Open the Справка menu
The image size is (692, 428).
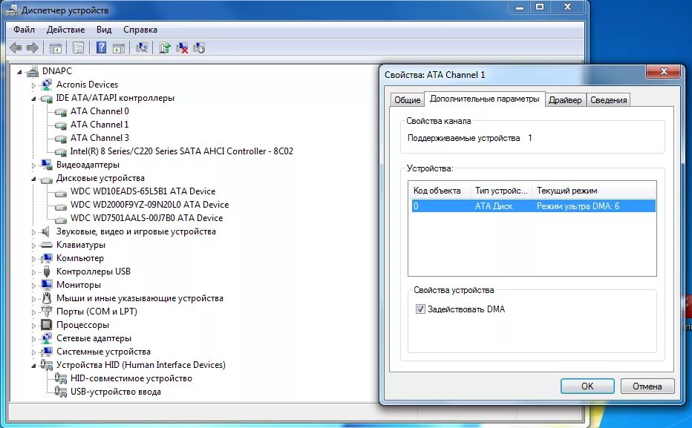(140, 30)
